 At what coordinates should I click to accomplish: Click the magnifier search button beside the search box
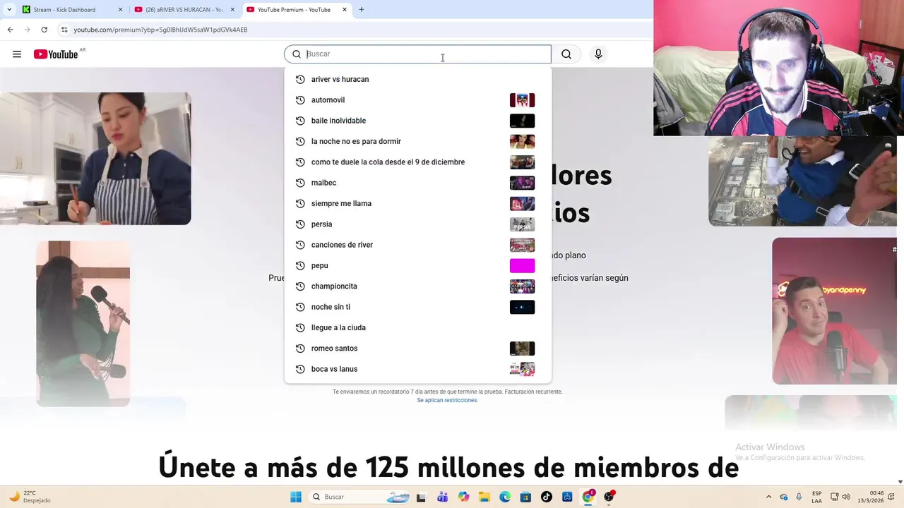point(566,54)
